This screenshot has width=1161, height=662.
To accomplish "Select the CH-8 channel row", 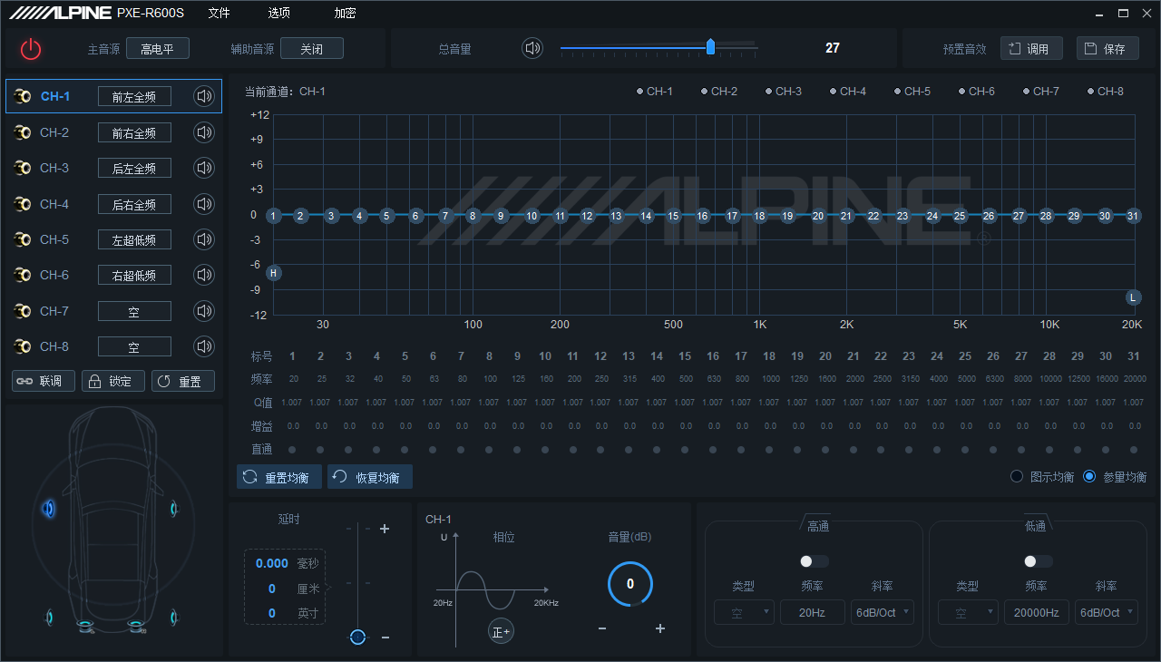I will coord(114,346).
